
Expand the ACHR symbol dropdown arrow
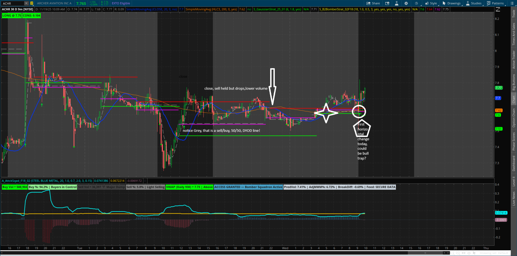pos(26,3)
